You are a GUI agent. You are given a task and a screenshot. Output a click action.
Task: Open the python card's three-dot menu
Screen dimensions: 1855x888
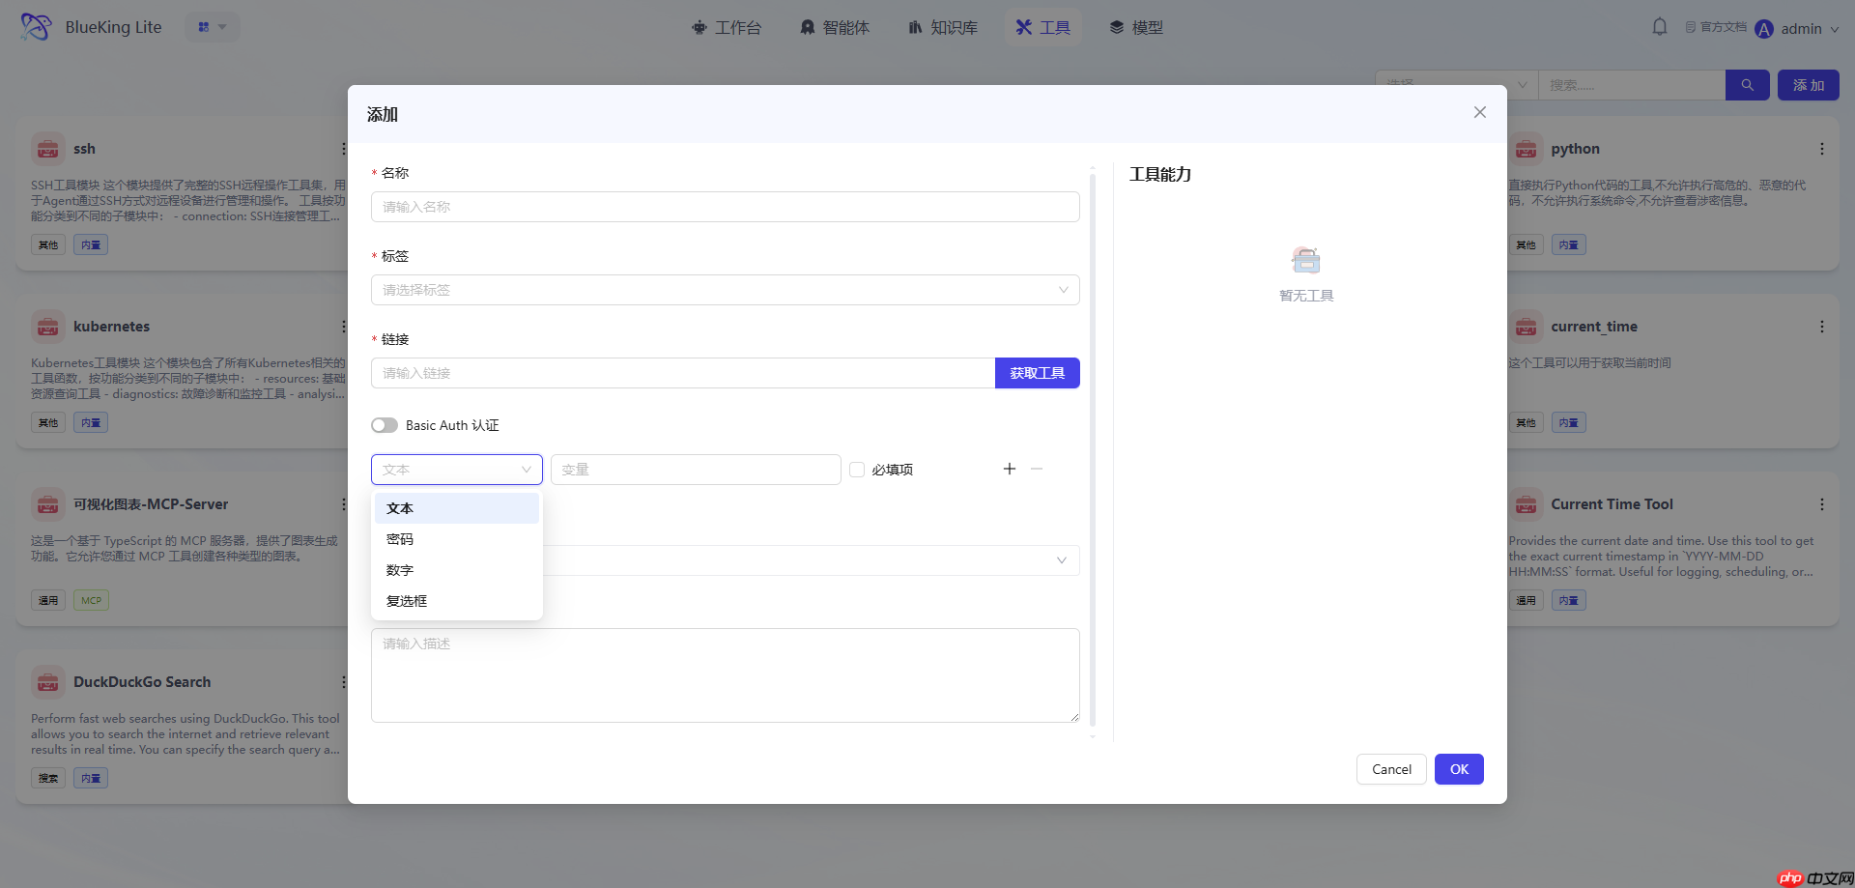pyautogui.click(x=1822, y=149)
